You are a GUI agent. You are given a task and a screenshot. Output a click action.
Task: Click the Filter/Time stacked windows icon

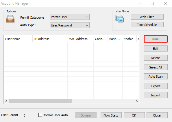point(119,19)
